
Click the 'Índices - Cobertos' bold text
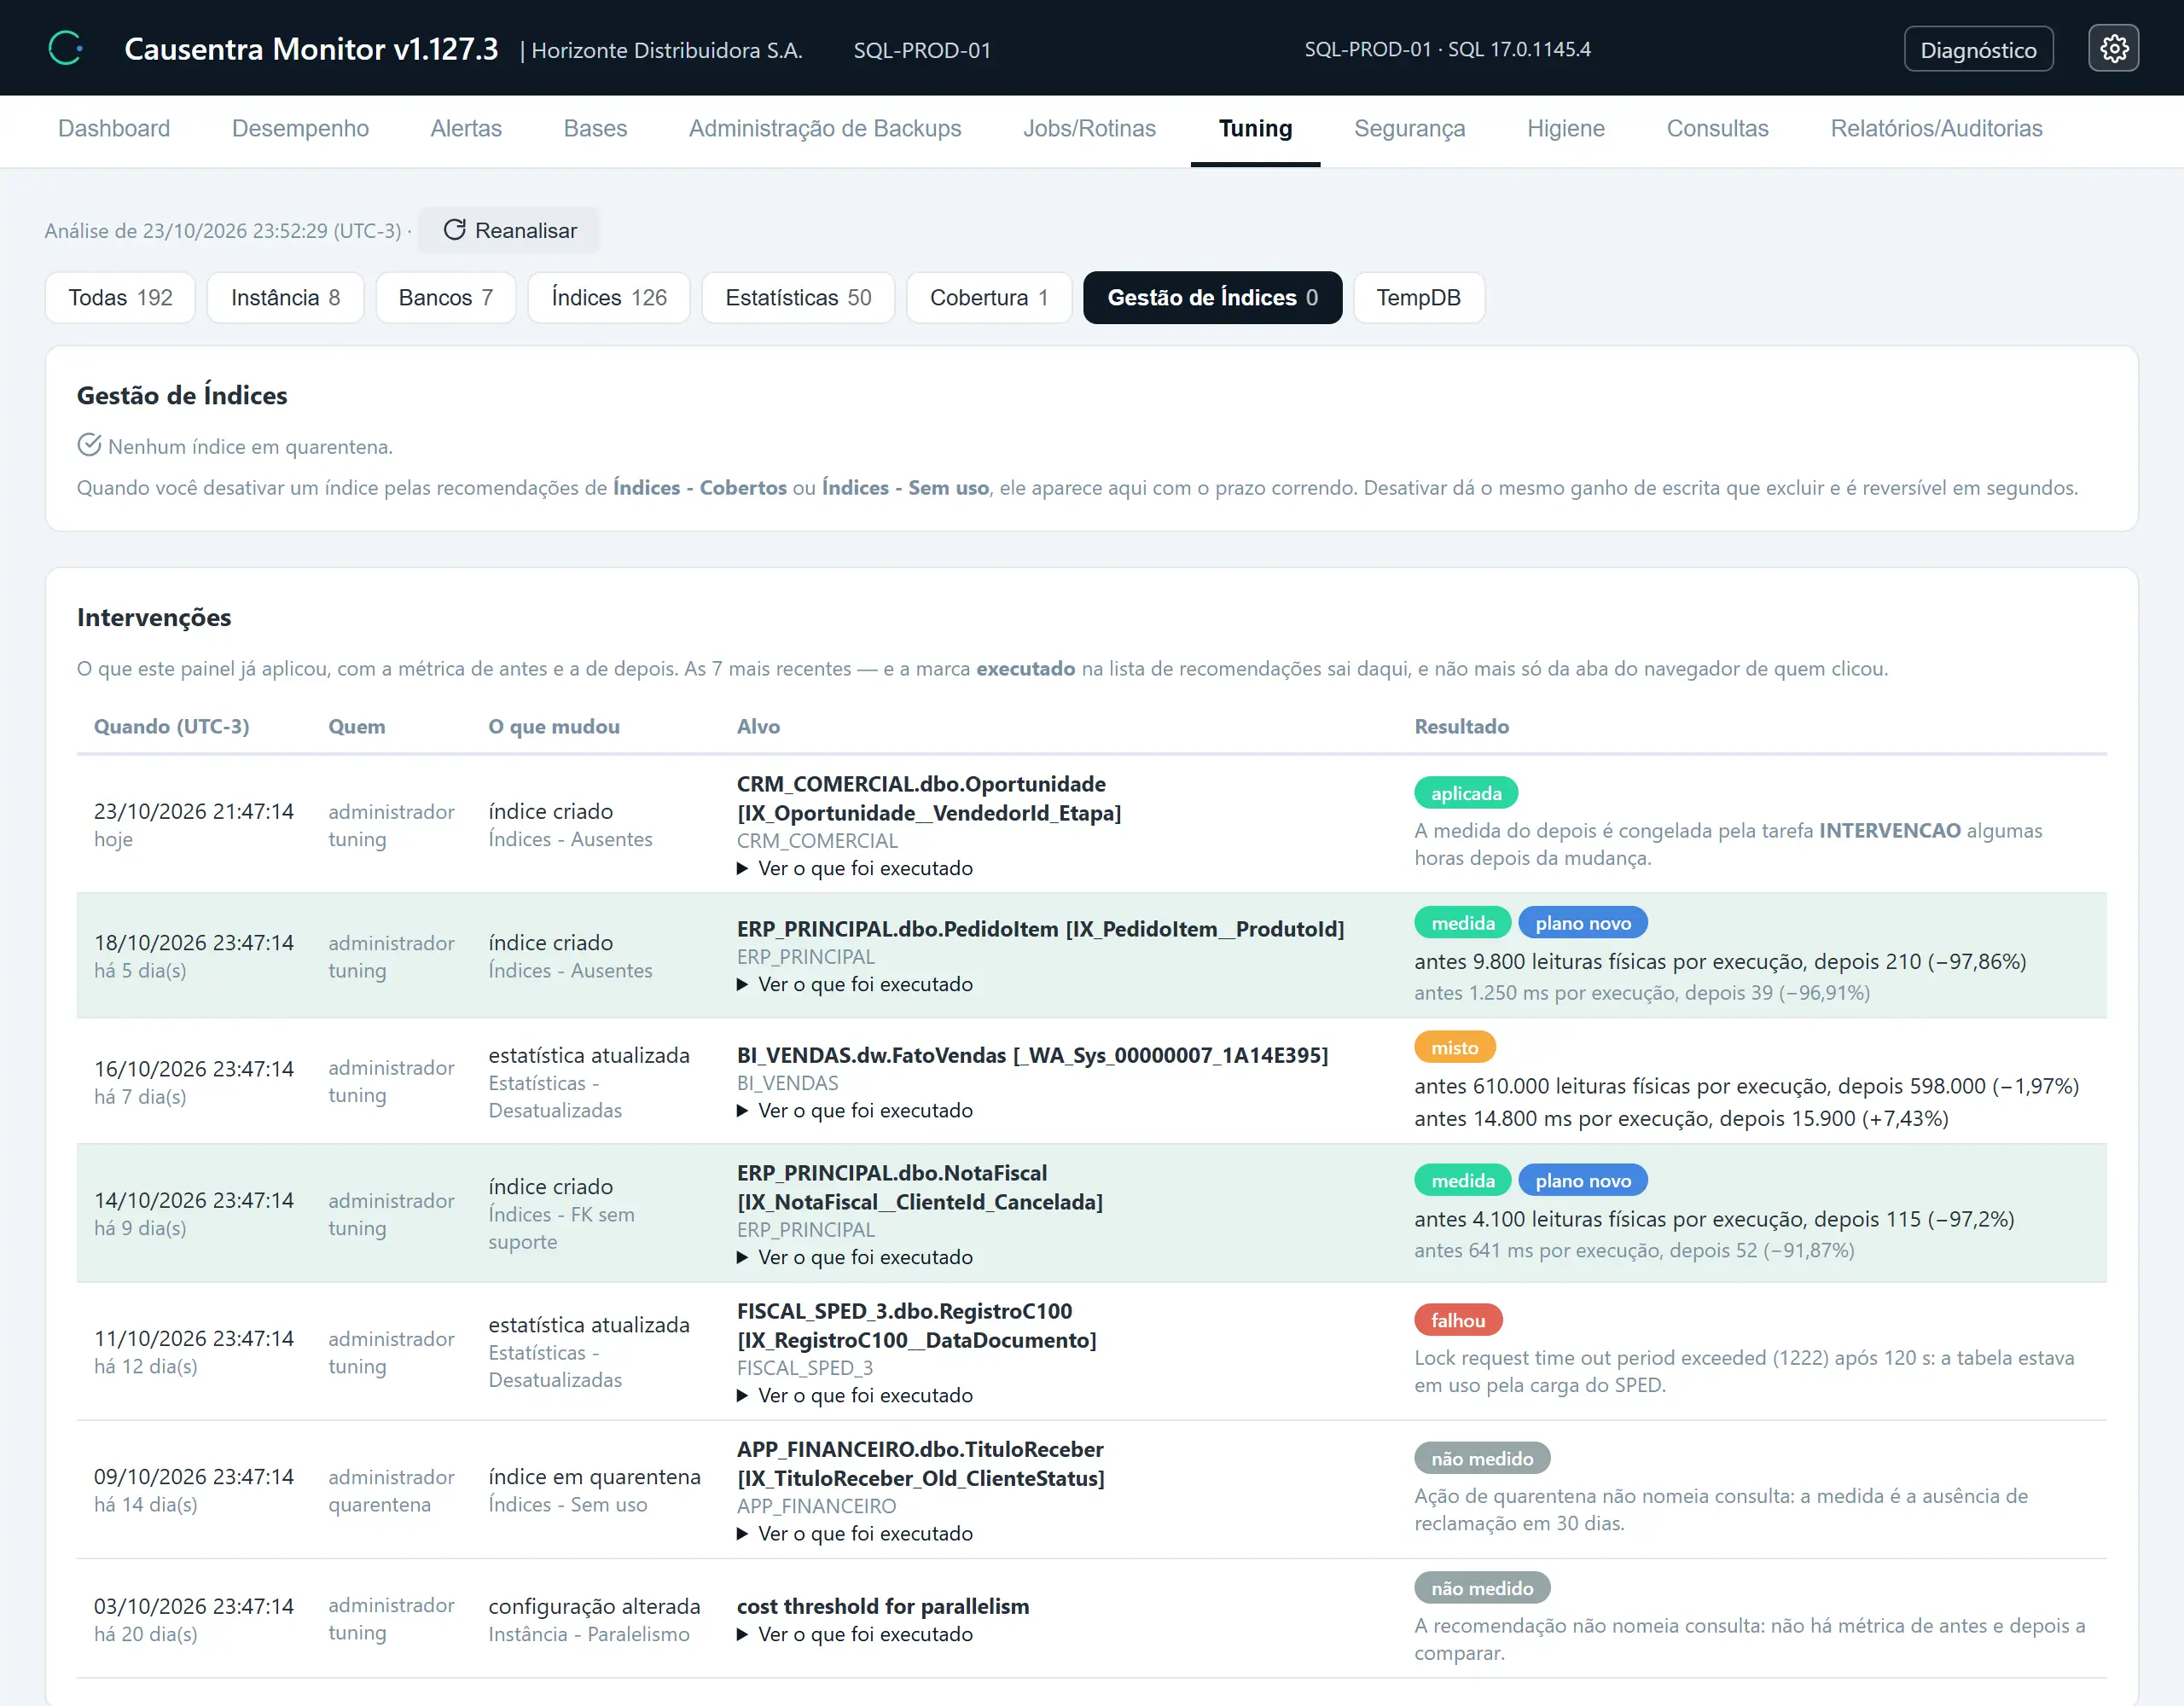tap(700, 488)
